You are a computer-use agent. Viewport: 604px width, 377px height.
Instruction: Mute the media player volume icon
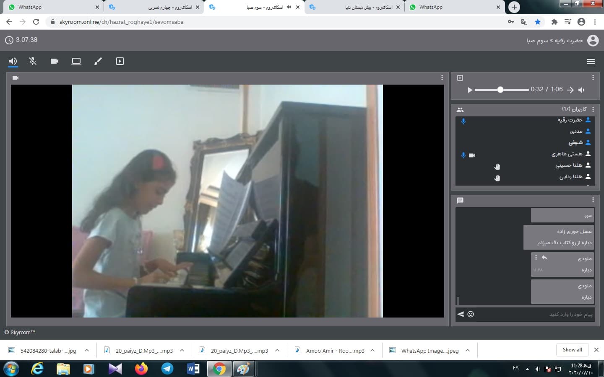point(581,90)
